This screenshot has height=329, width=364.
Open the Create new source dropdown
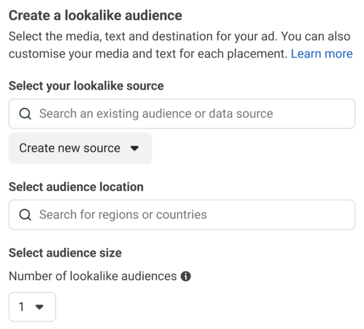(80, 148)
